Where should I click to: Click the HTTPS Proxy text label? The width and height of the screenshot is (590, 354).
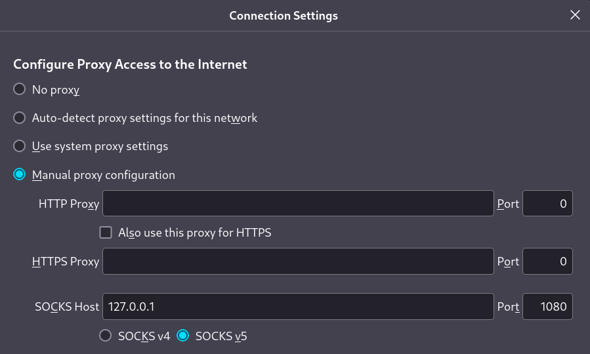pyautogui.click(x=66, y=262)
